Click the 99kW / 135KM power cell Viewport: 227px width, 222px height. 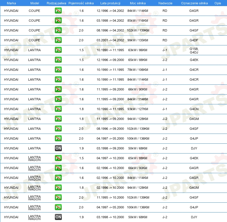(138, 40)
